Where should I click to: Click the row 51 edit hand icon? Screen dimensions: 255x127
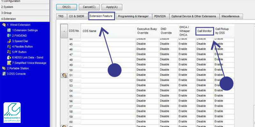(64, 75)
